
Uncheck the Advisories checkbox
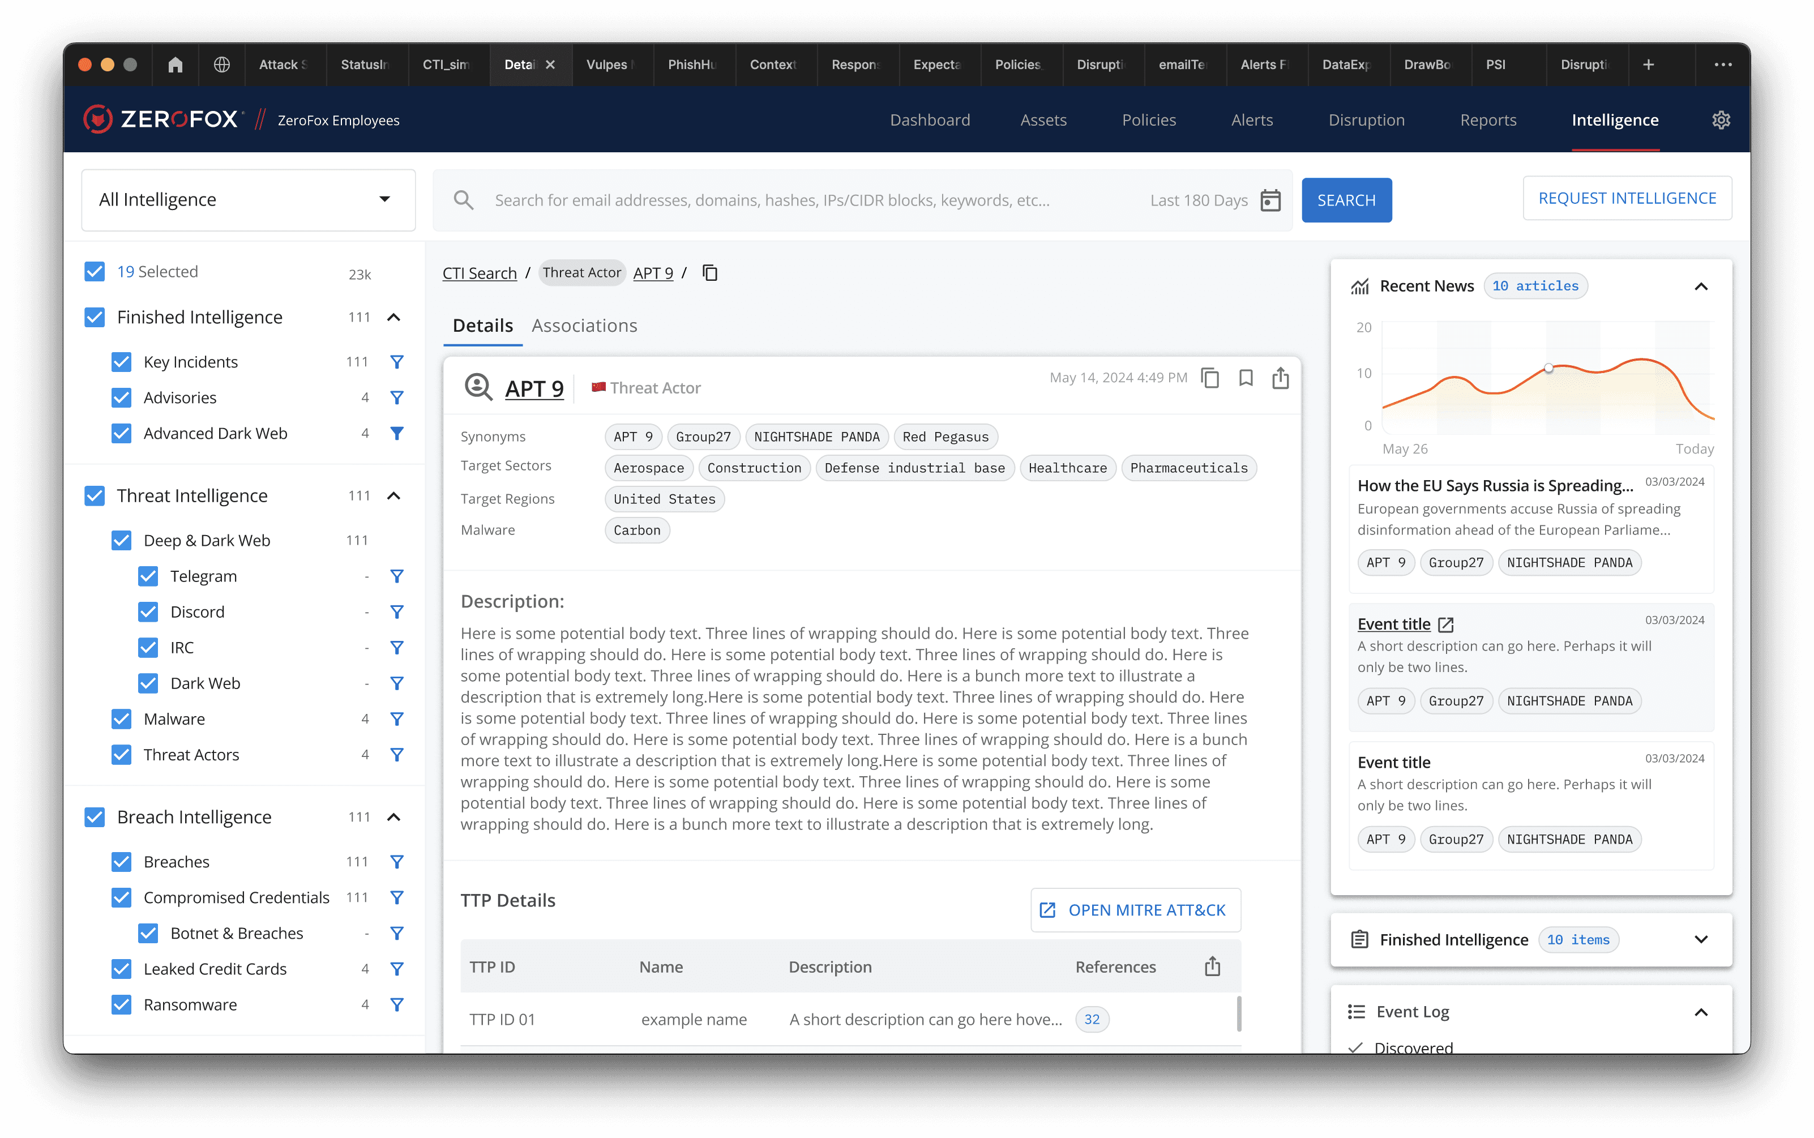(121, 397)
